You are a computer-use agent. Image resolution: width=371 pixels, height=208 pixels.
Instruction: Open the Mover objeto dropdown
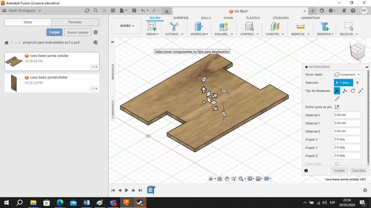click(347, 74)
